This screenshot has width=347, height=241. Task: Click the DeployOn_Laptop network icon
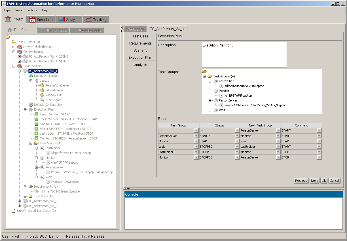31,76
